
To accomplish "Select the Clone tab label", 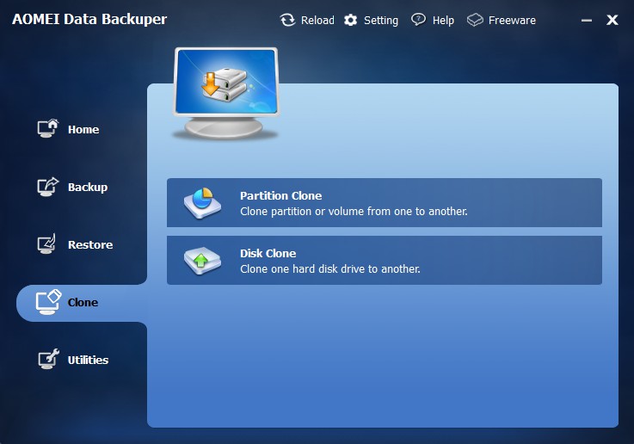I will pyautogui.click(x=83, y=303).
